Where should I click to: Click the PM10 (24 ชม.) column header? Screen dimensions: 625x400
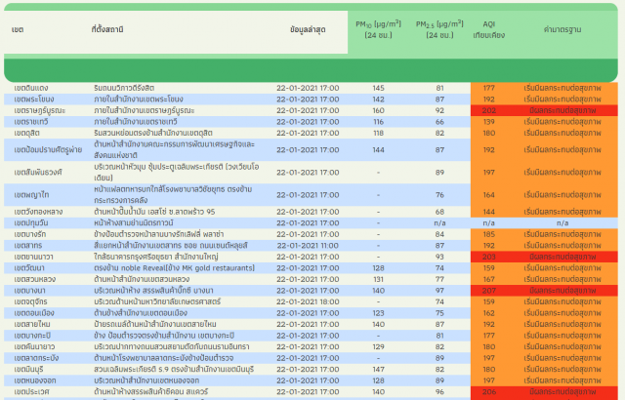coord(378,29)
